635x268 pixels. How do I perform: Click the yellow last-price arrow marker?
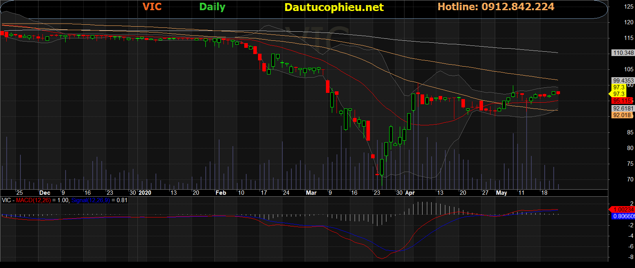(610, 94)
